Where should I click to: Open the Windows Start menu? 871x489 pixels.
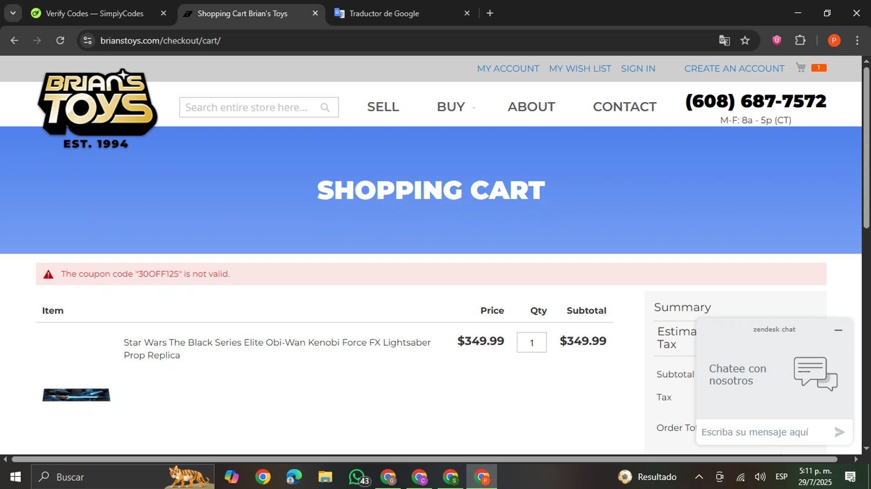(x=16, y=477)
